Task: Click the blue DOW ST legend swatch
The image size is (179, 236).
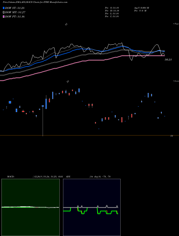Action: (4, 8)
